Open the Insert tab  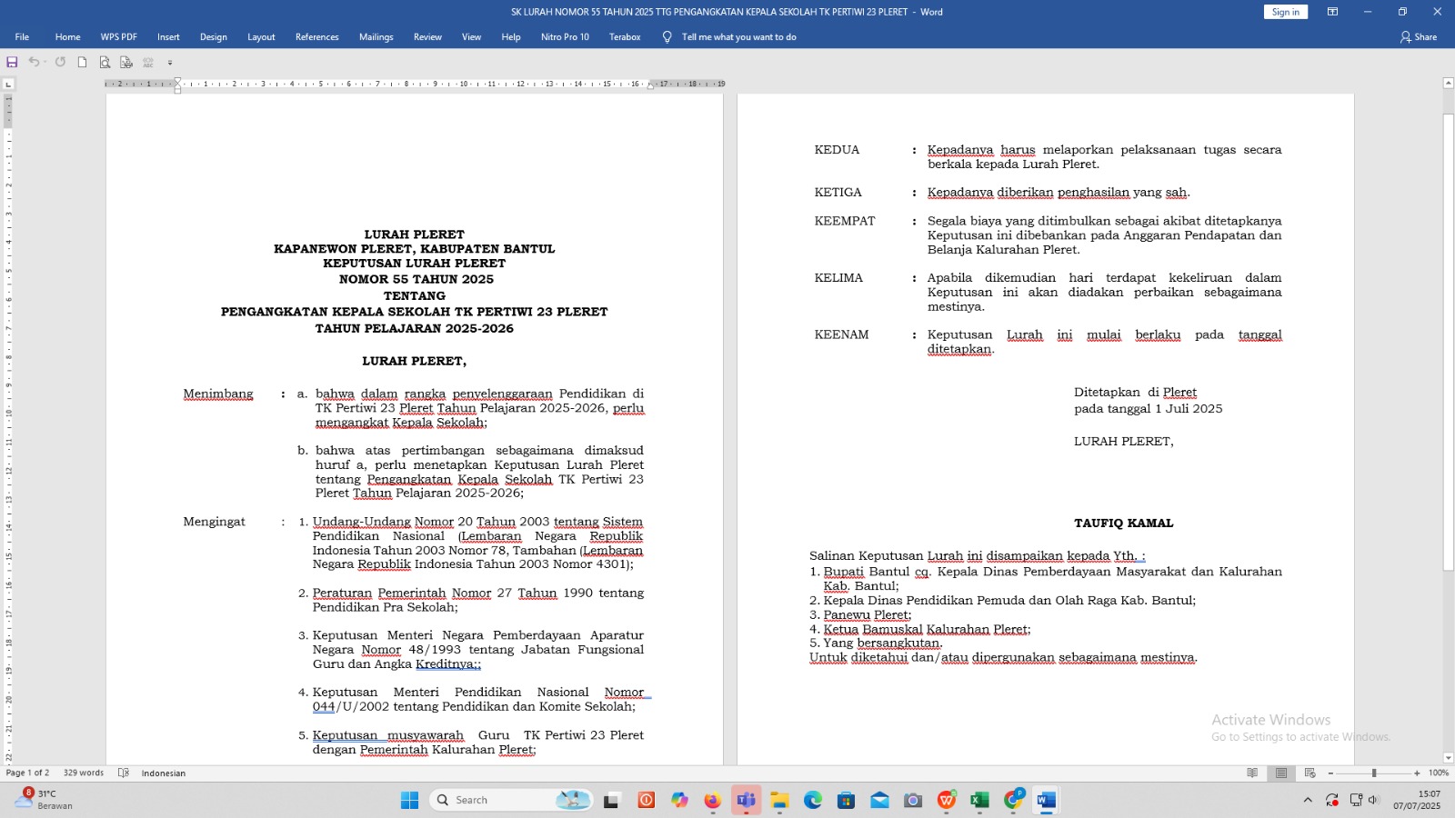[168, 37]
